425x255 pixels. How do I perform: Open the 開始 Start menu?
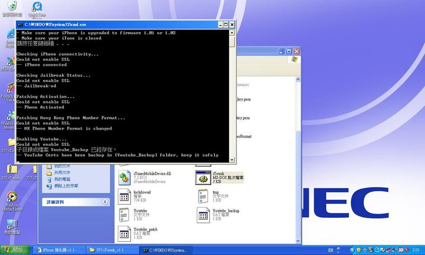[x=15, y=250]
